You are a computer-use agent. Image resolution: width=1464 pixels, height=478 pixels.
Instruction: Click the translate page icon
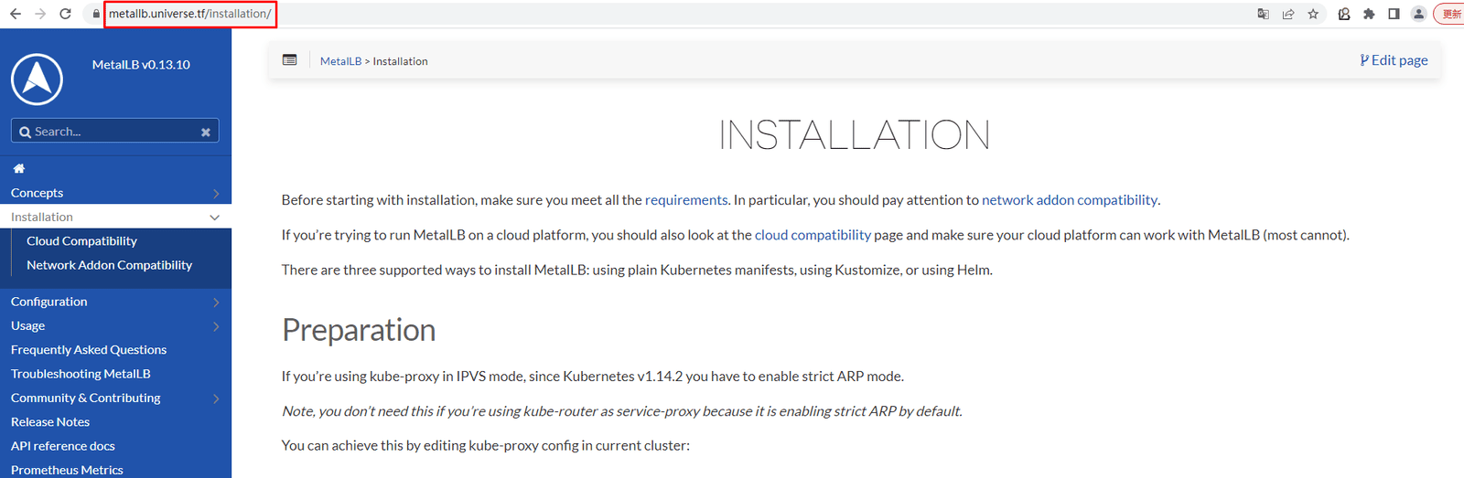point(1263,14)
